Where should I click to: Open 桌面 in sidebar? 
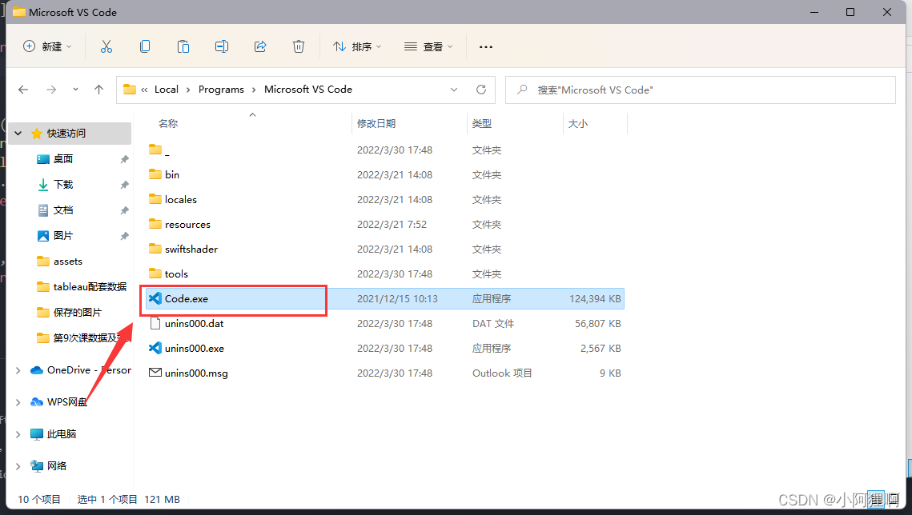click(x=62, y=159)
